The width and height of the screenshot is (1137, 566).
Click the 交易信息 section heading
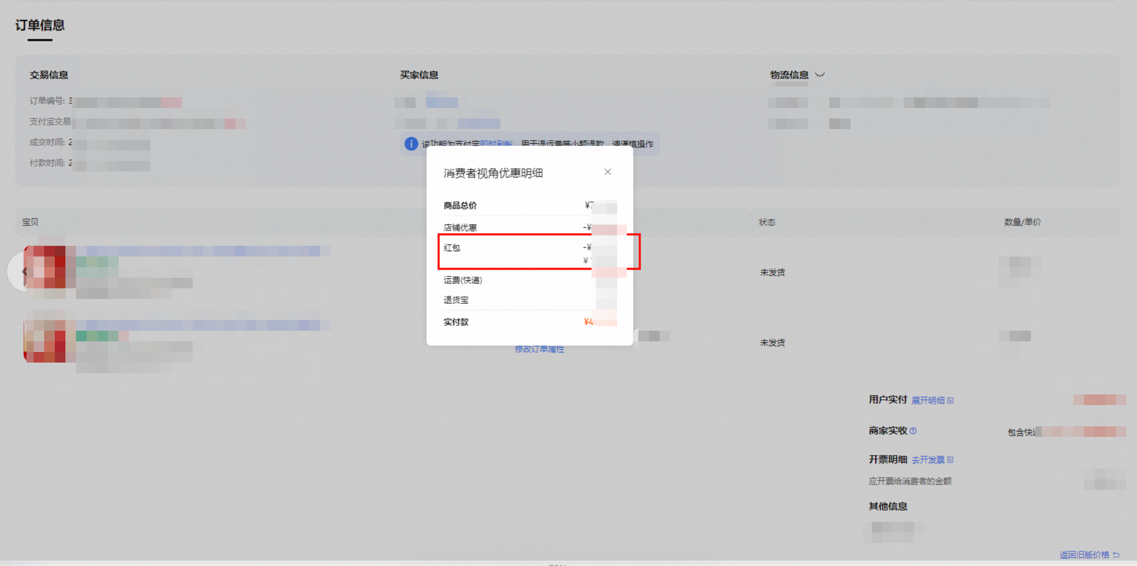49,75
